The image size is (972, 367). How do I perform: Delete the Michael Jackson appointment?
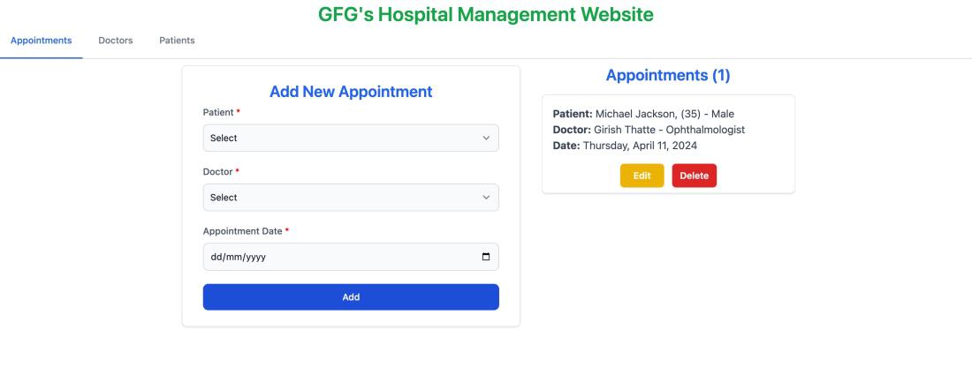[x=694, y=176]
